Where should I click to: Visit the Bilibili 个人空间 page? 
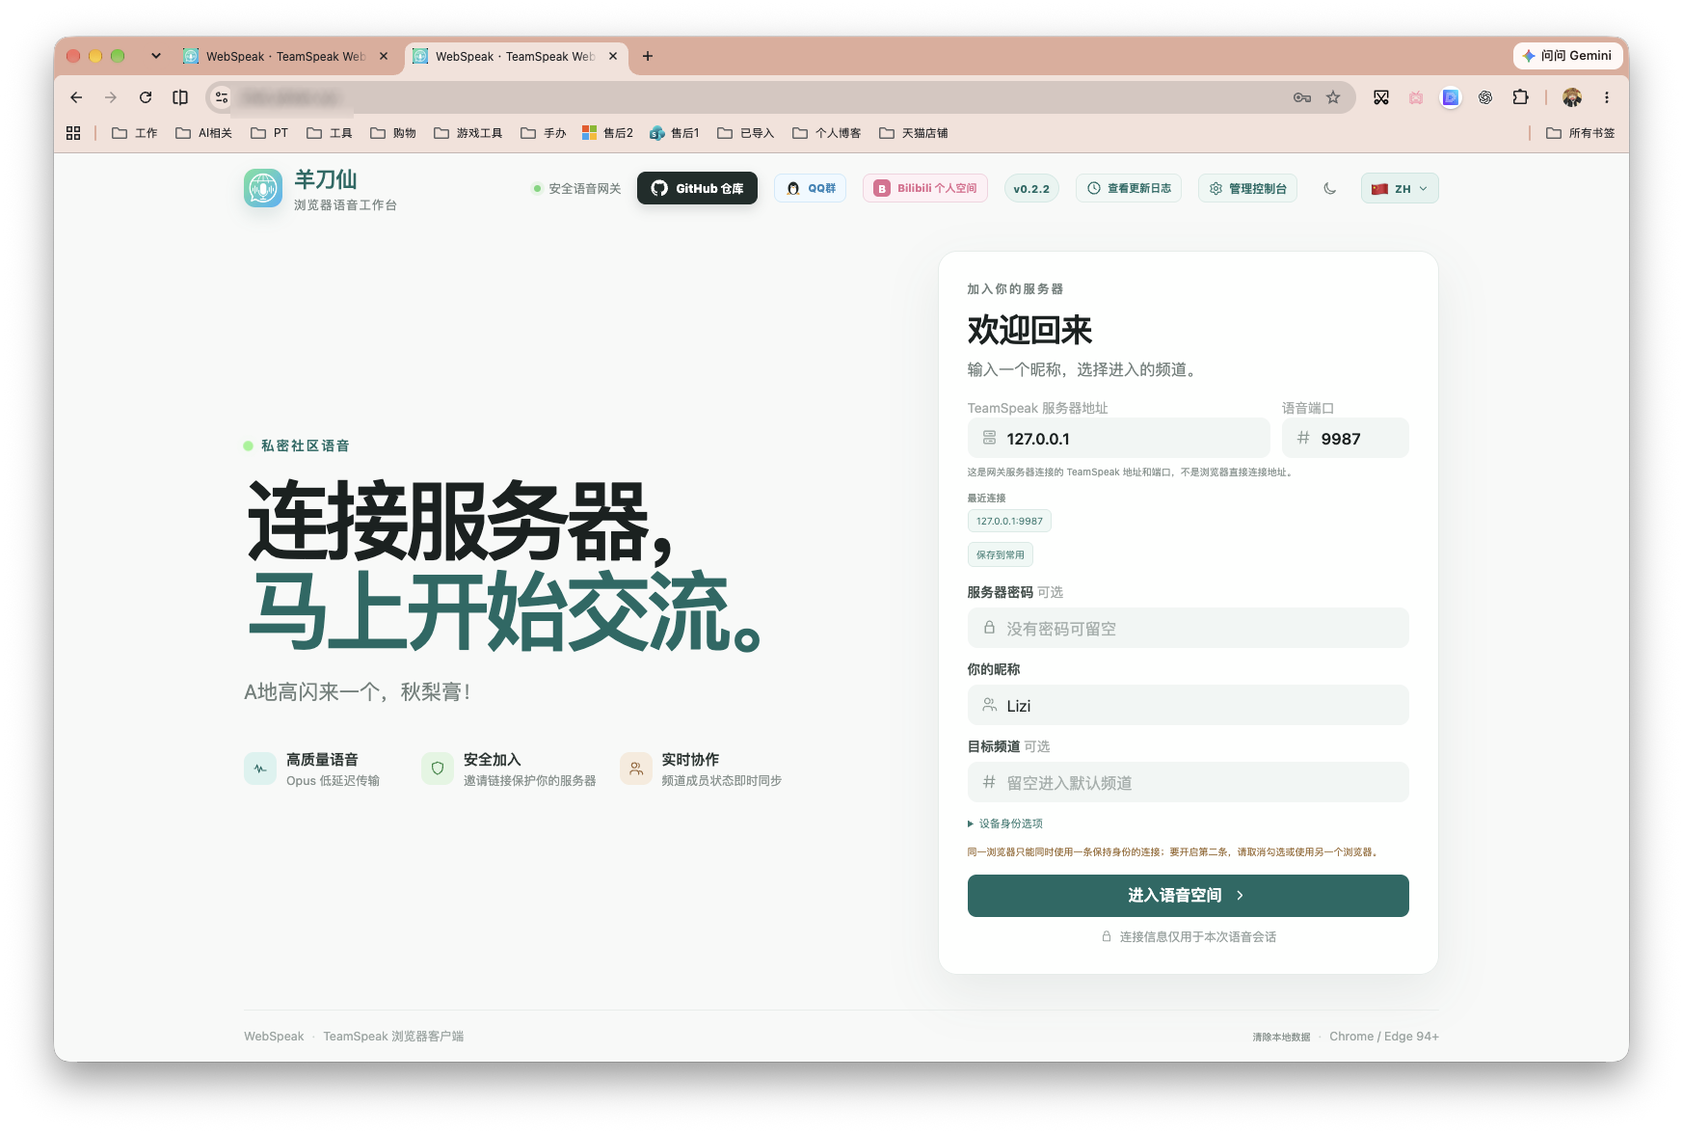click(925, 188)
